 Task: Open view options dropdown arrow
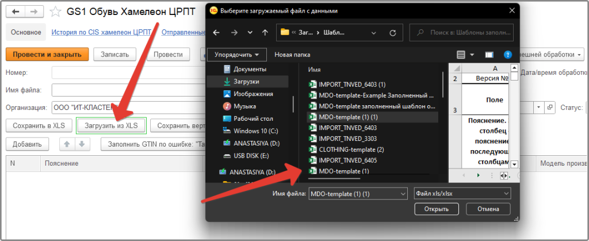point(472,55)
